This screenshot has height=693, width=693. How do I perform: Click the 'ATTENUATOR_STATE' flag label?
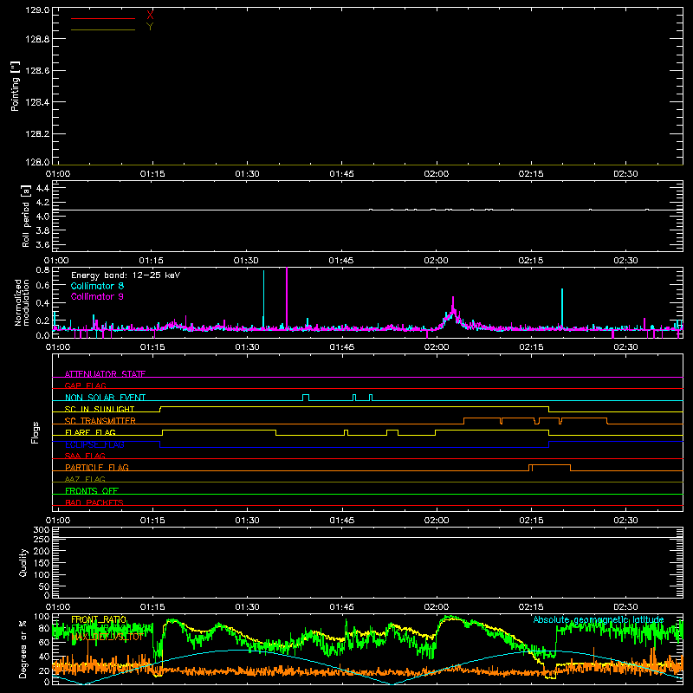[x=105, y=374]
